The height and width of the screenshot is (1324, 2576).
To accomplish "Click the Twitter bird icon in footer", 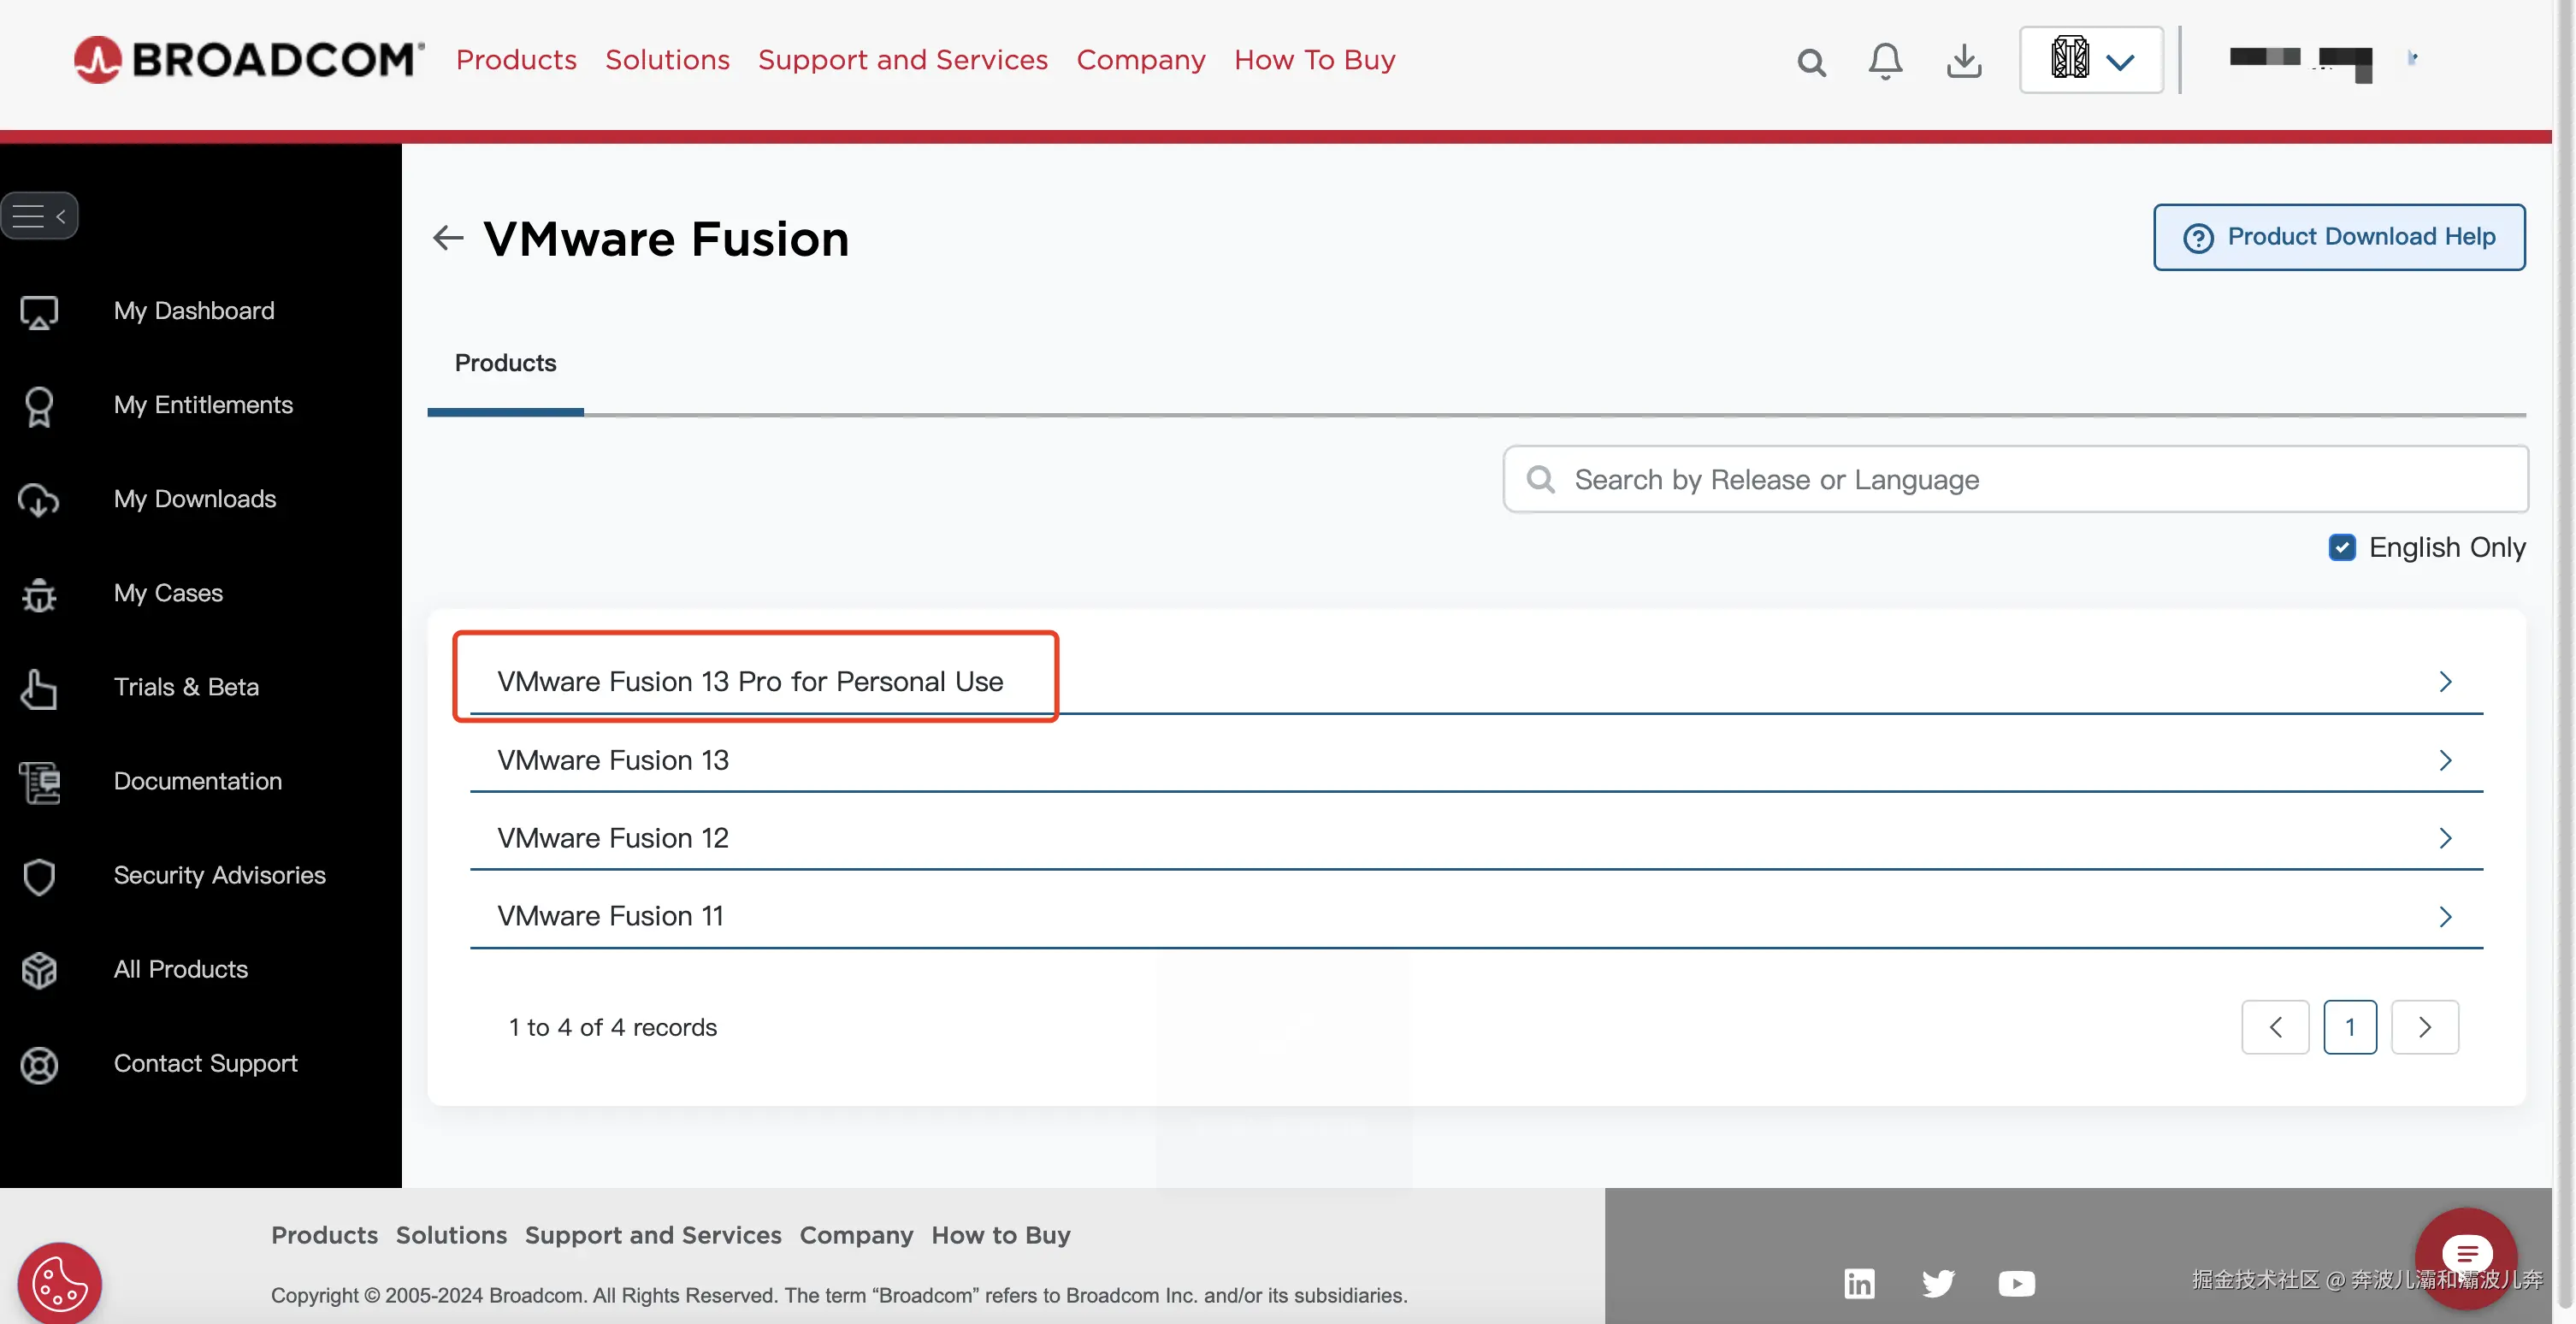I will [x=1938, y=1283].
